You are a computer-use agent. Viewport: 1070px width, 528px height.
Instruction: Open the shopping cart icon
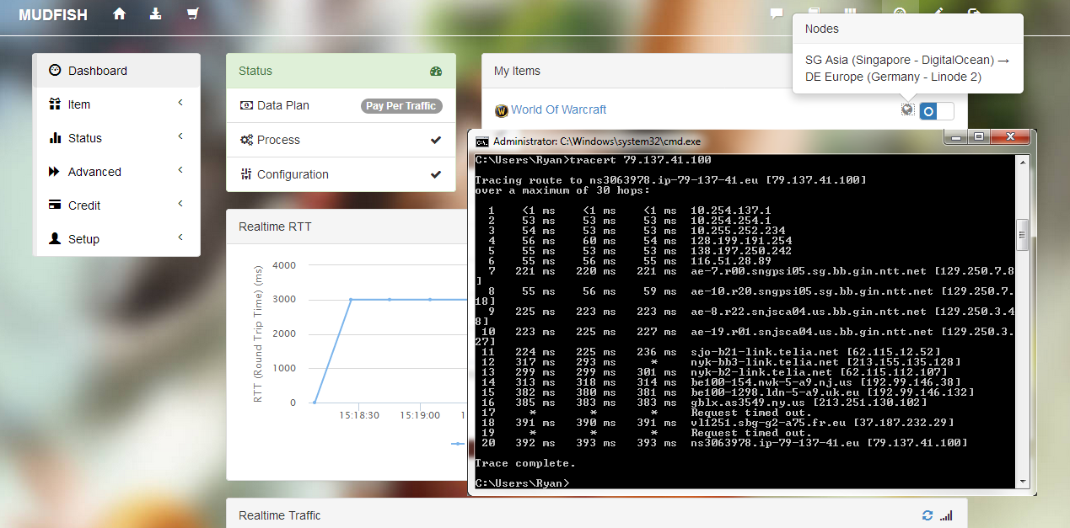192,14
